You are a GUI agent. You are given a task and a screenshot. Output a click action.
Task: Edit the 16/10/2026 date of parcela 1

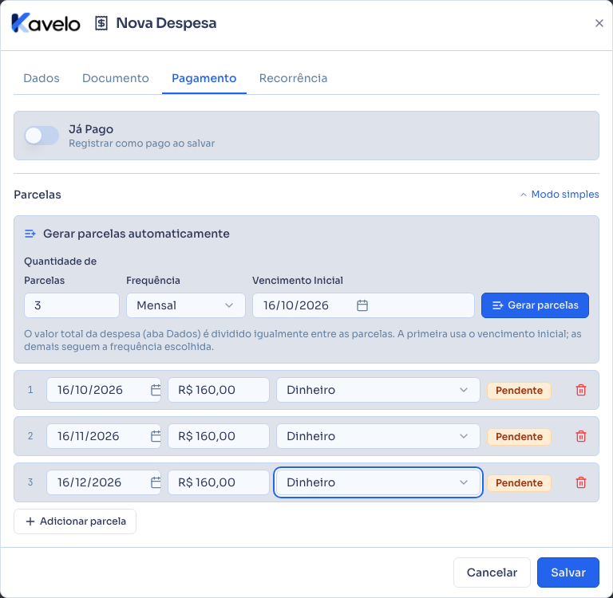(x=104, y=390)
